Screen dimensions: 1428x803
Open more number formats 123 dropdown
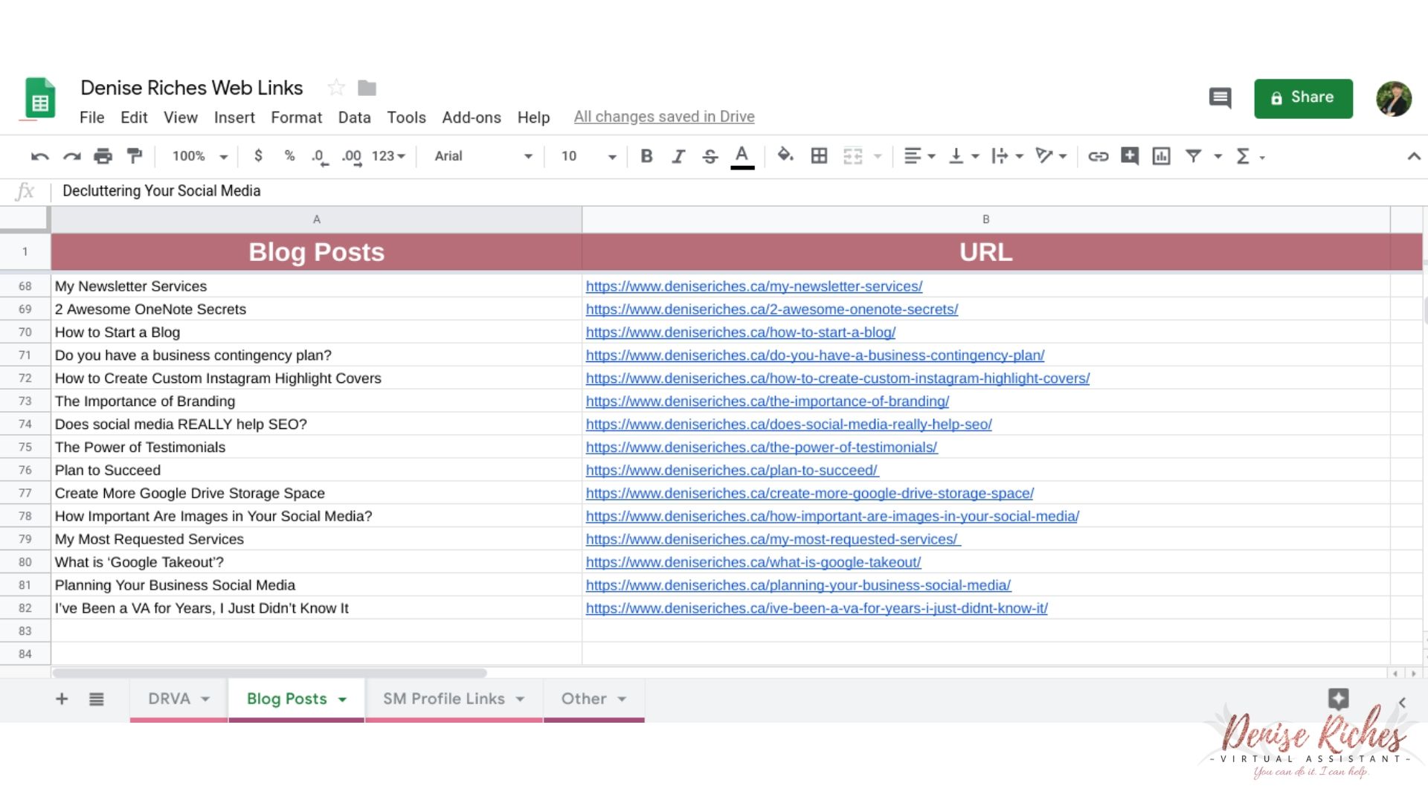388,156
